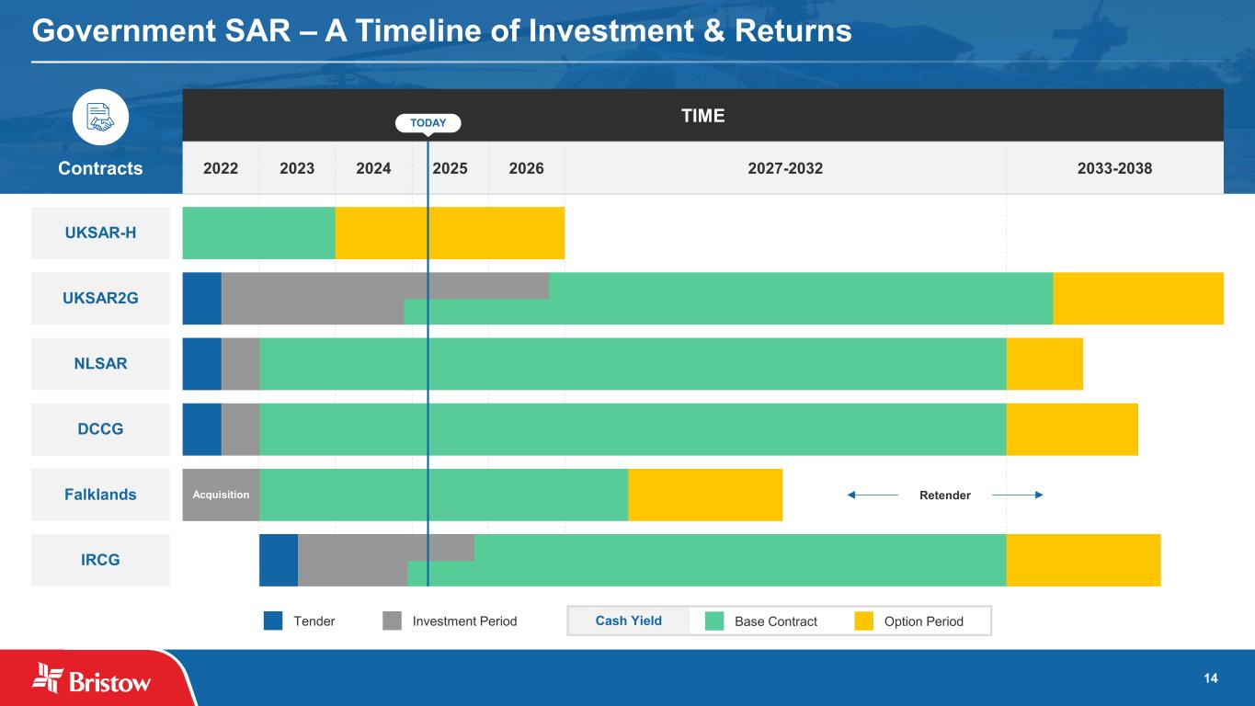The height and width of the screenshot is (706, 1255).
Task: Click the gray Investment Period legend swatch
Action: tap(393, 621)
